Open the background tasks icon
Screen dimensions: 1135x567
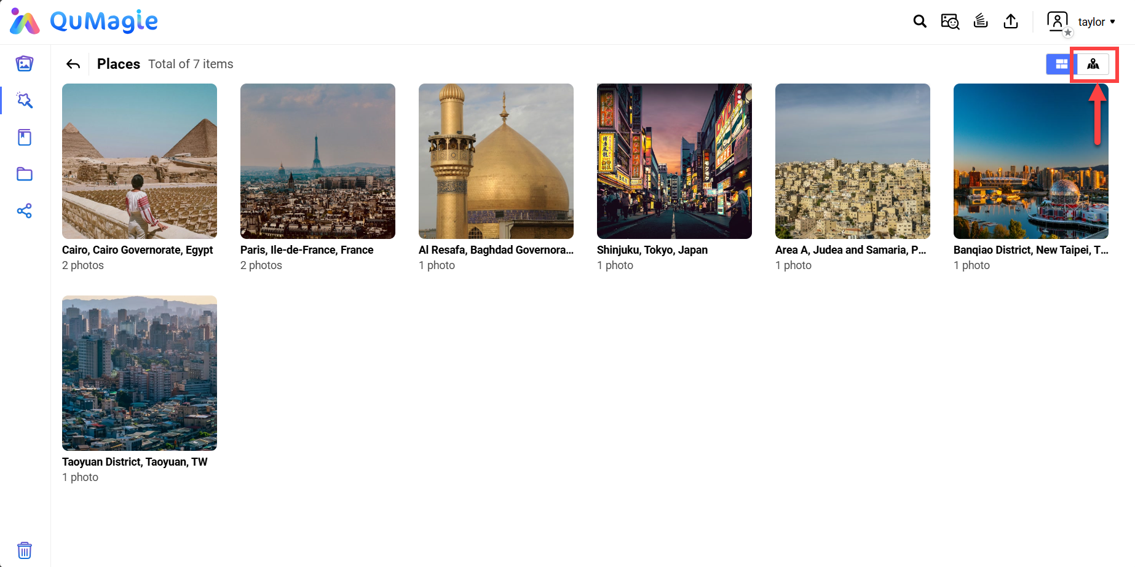click(981, 22)
